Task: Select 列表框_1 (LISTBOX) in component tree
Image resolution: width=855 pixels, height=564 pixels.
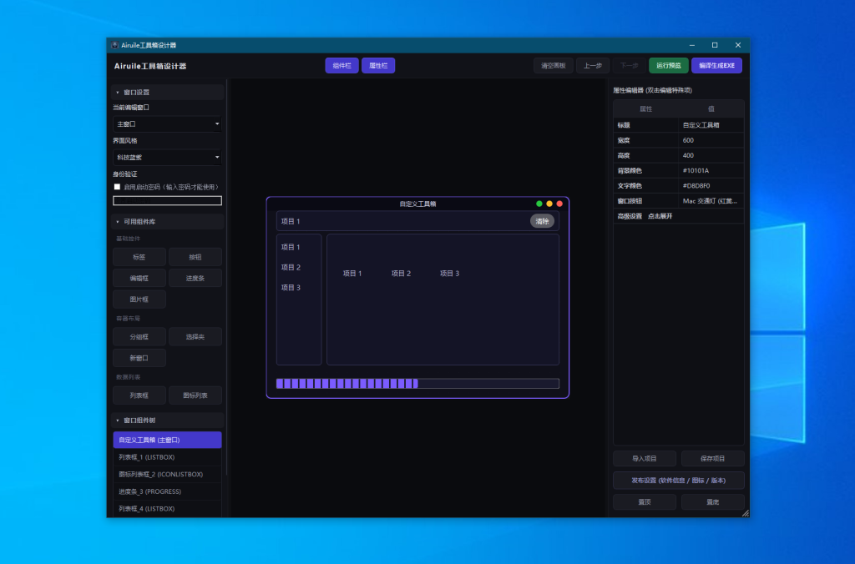Action: tap(167, 457)
